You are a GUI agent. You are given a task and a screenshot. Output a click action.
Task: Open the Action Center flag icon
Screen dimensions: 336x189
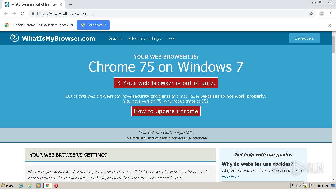coord(311,186)
